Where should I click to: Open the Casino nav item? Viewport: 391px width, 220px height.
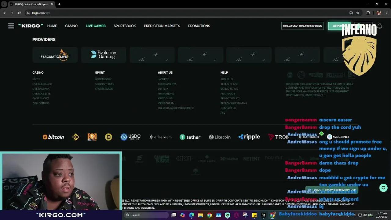71,26
